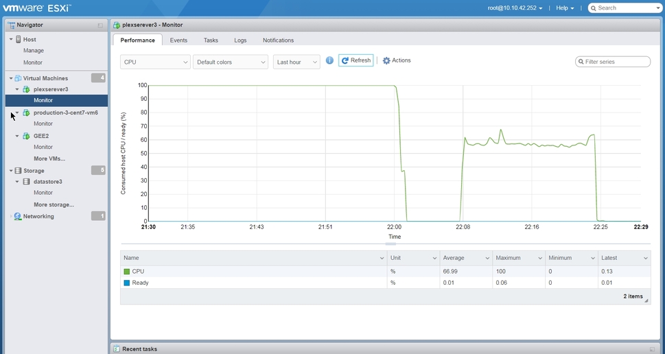Click the GEE2 VM icon
Viewport: 665px width, 354px height.
click(26, 136)
